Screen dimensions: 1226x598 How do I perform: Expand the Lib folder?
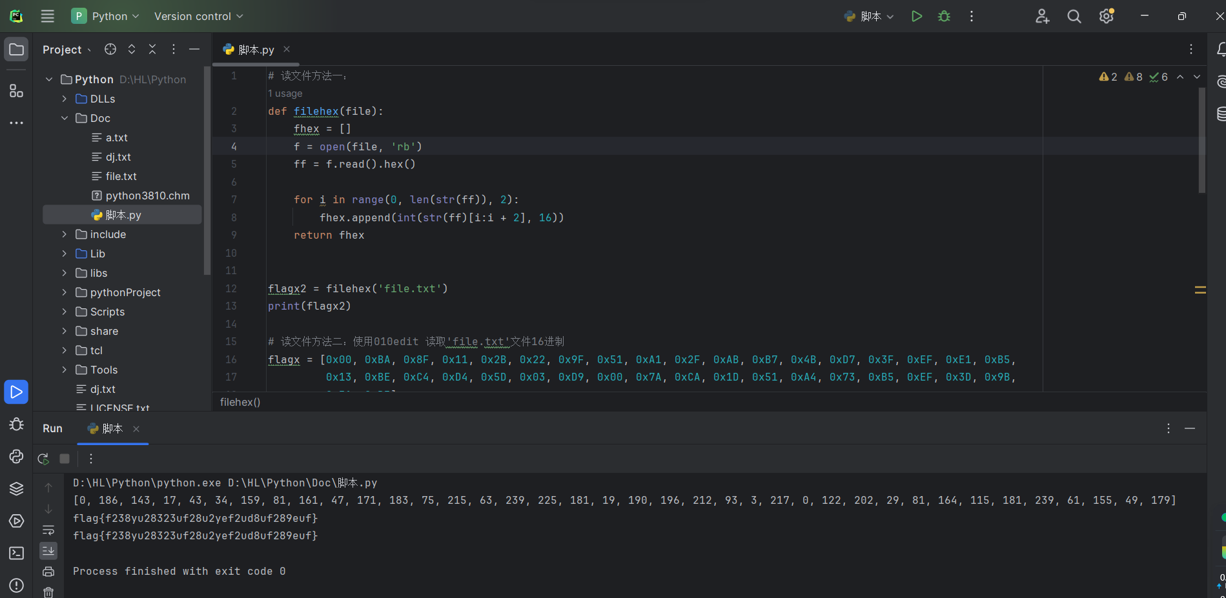[x=65, y=254]
